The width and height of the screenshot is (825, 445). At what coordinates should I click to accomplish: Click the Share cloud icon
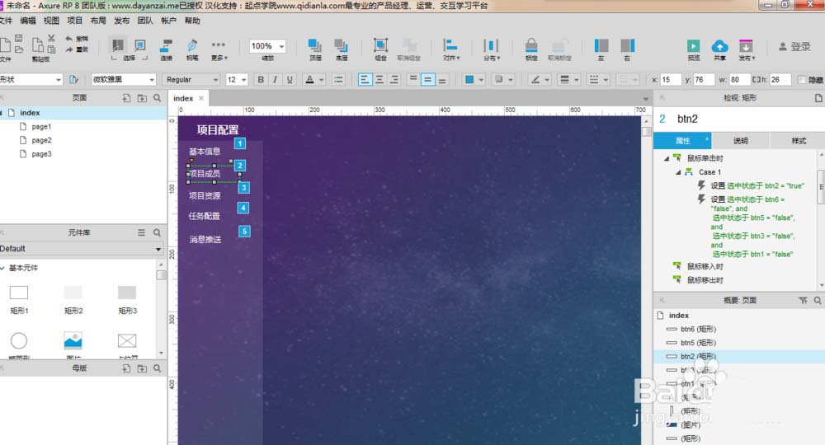pos(719,49)
